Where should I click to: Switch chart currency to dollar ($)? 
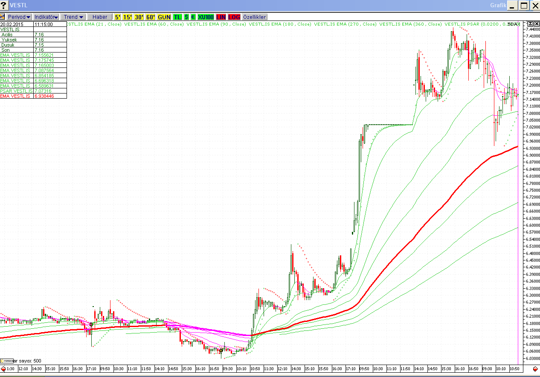tap(186, 17)
